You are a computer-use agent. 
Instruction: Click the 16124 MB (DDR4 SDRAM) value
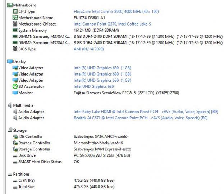[x=96, y=30]
